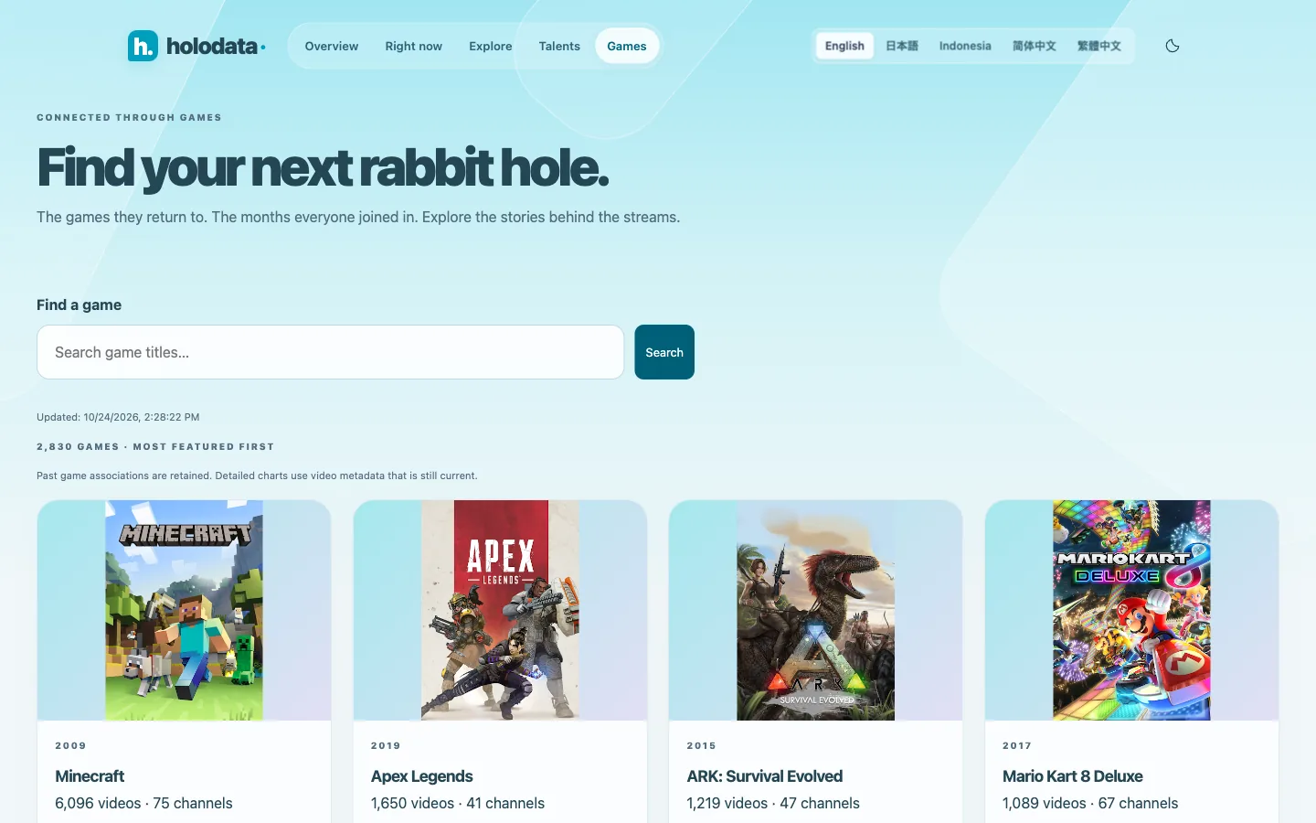Go to the Right now tab
Viewport: 1316px width, 823px height.
(413, 46)
